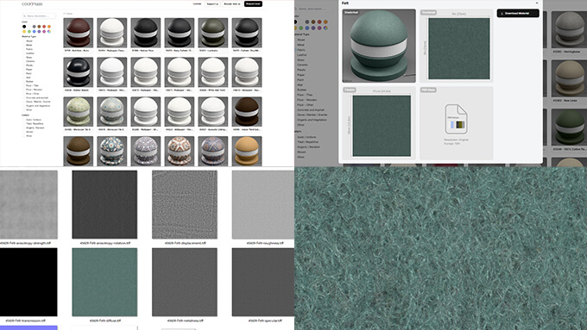Check the Ceramic material type filter in catalog page

tap(28, 61)
